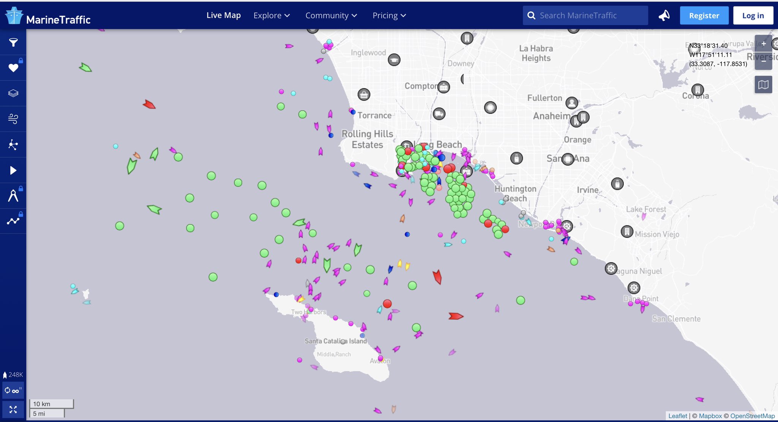
Task: Open the map layers panel
Action: click(13, 93)
